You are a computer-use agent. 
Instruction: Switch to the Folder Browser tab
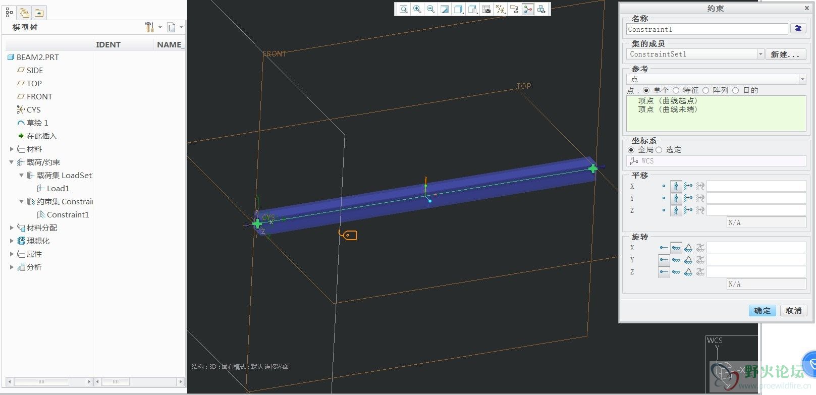pyautogui.click(x=24, y=13)
